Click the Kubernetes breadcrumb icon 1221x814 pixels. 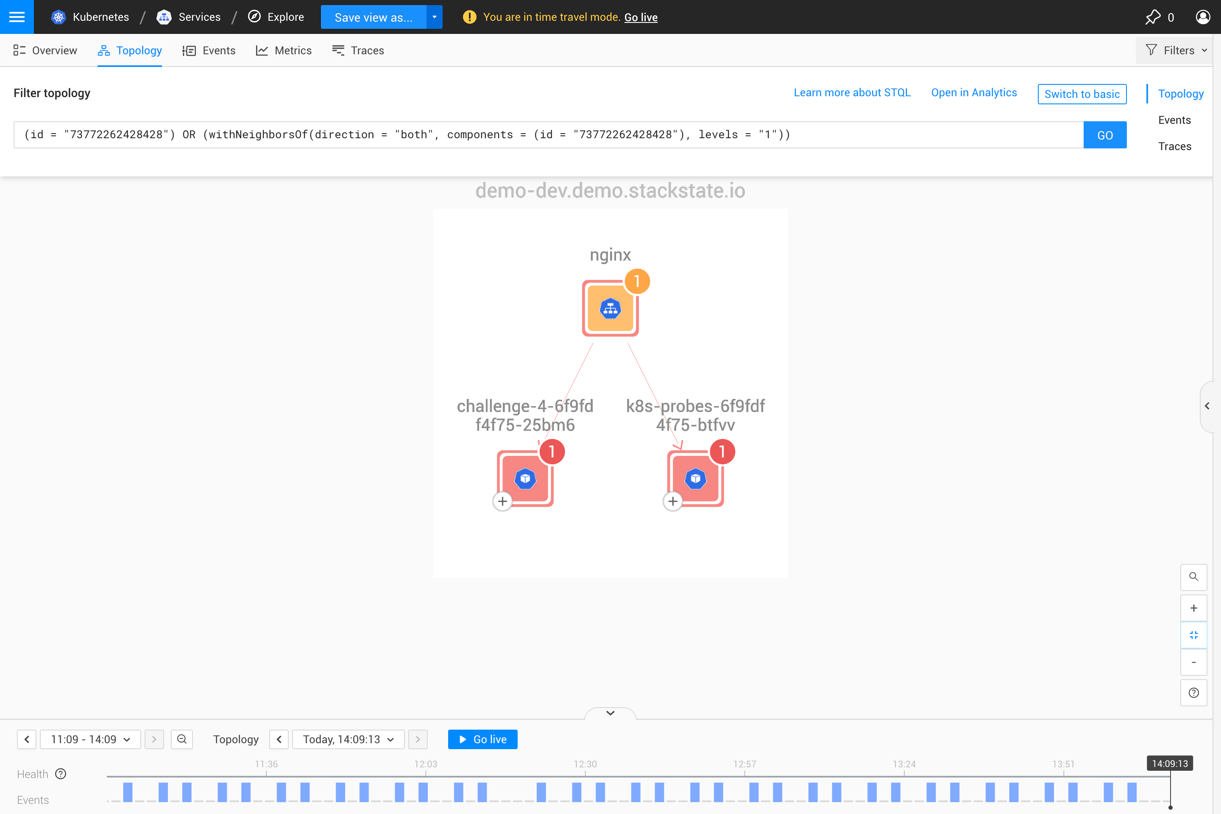(x=58, y=17)
